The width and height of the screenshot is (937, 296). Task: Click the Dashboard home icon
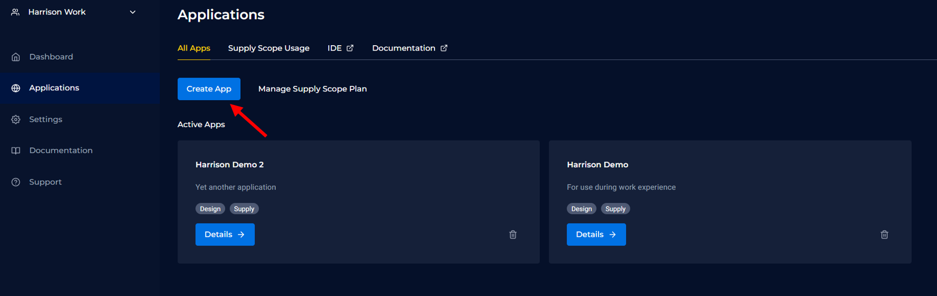[x=16, y=57]
